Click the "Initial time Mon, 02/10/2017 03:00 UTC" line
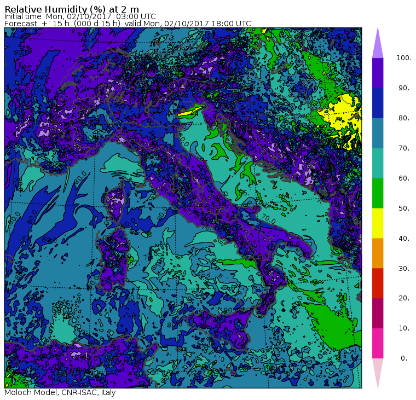The width and height of the screenshot is (416, 400). click(80, 16)
